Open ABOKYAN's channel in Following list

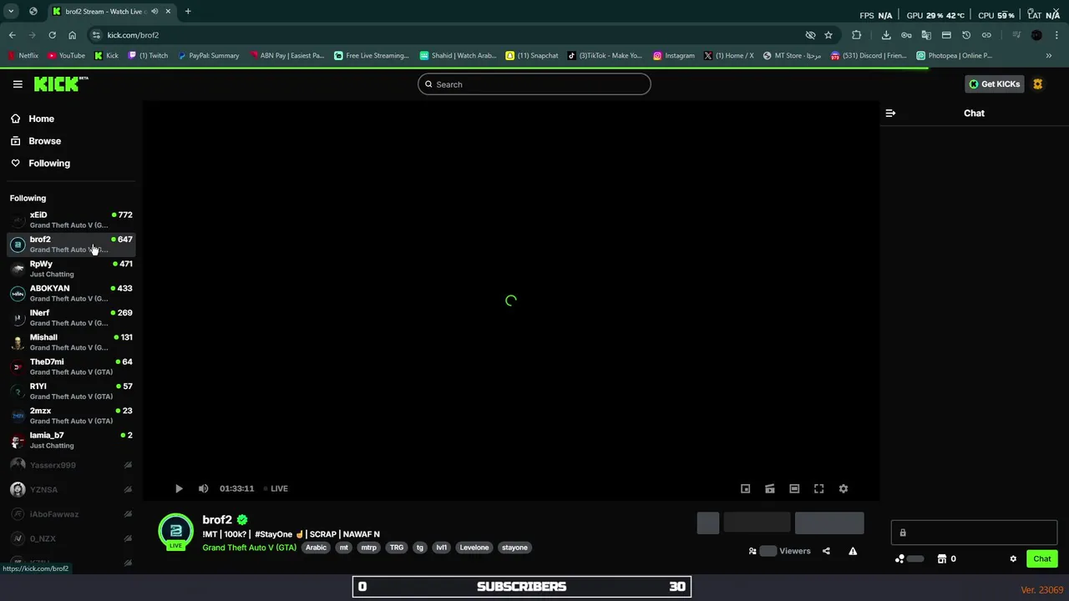pos(71,293)
